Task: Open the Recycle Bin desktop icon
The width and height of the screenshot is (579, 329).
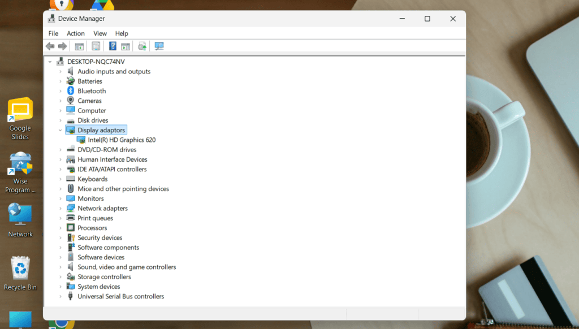Action: click(20, 273)
